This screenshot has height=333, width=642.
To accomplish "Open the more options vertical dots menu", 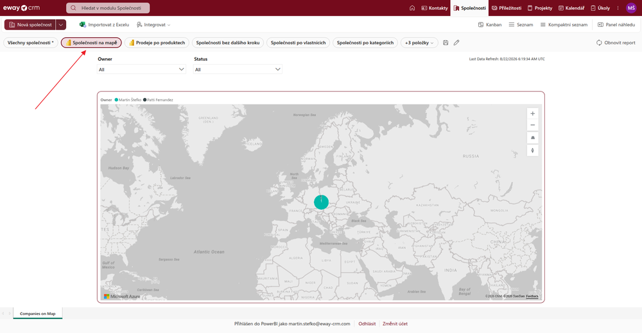I will point(618,8).
